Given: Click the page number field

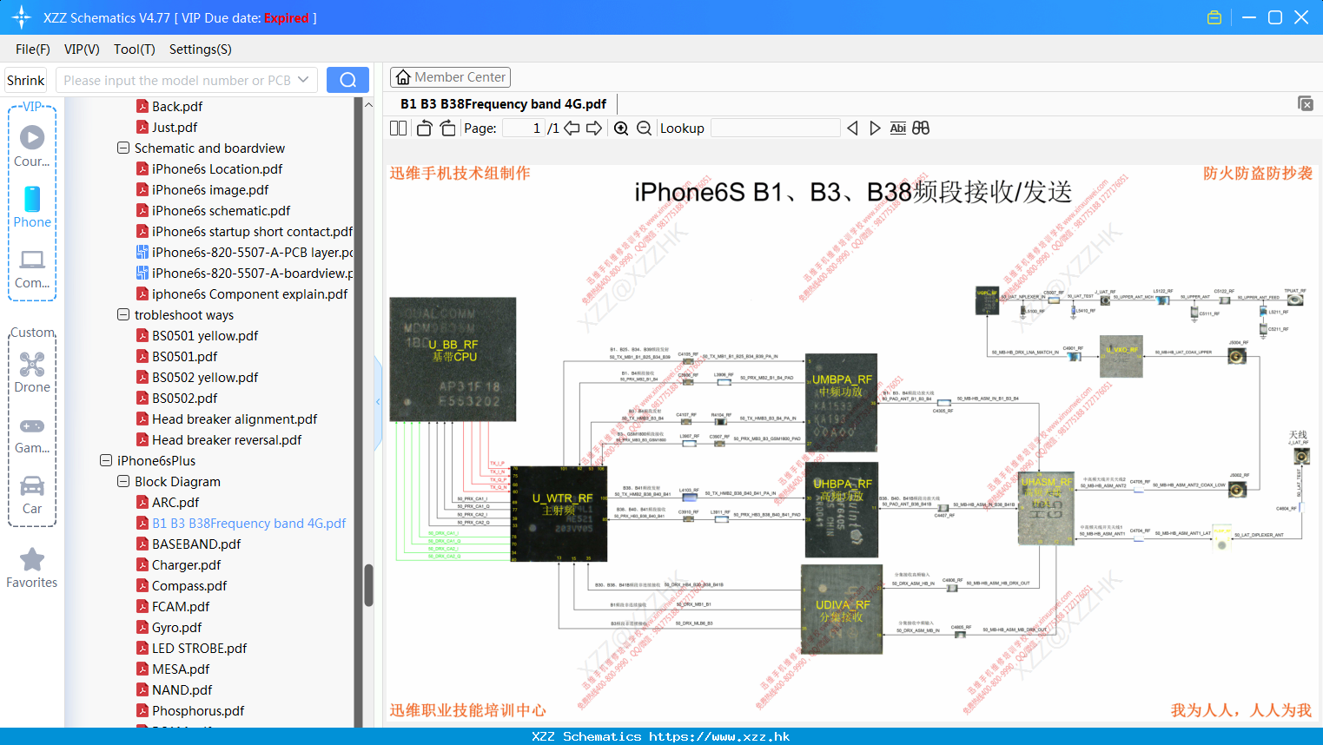Looking at the screenshot, I should (524, 129).
